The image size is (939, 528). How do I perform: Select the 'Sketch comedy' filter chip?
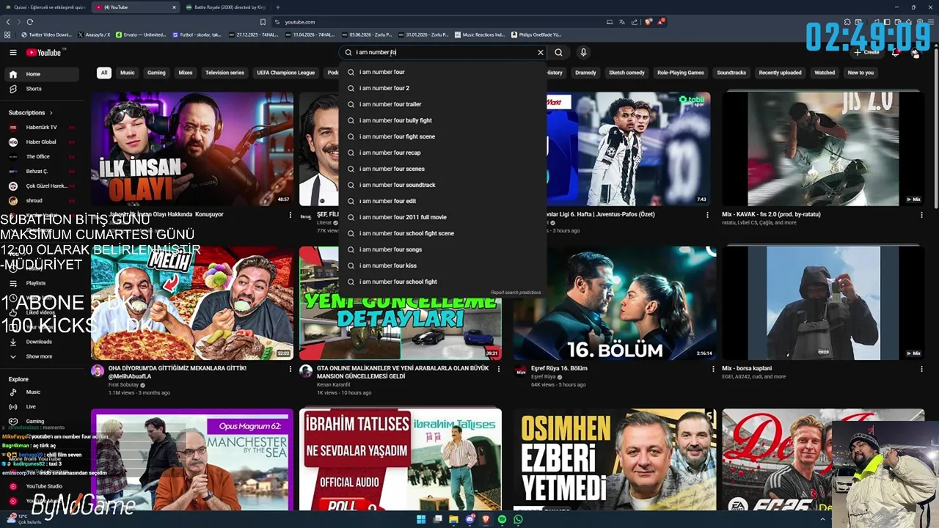[626, 73]
